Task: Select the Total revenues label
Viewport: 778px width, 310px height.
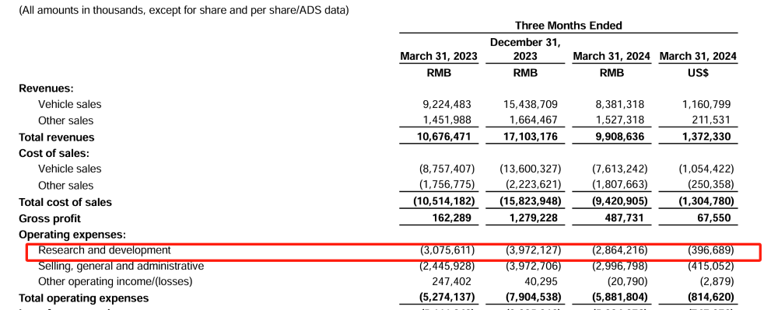Action: click(56, 138)
